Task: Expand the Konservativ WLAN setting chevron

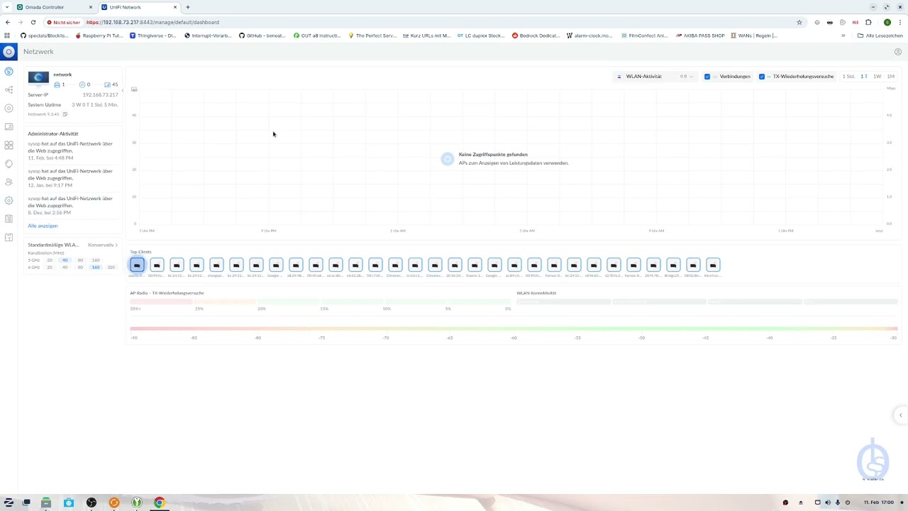Action: pyautogui.click(x=116, y=245)
